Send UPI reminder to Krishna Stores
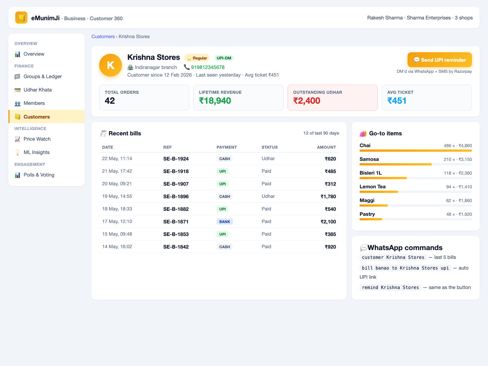Image resolution: width=488 pixels, height=366 pixels. (440, 60)
